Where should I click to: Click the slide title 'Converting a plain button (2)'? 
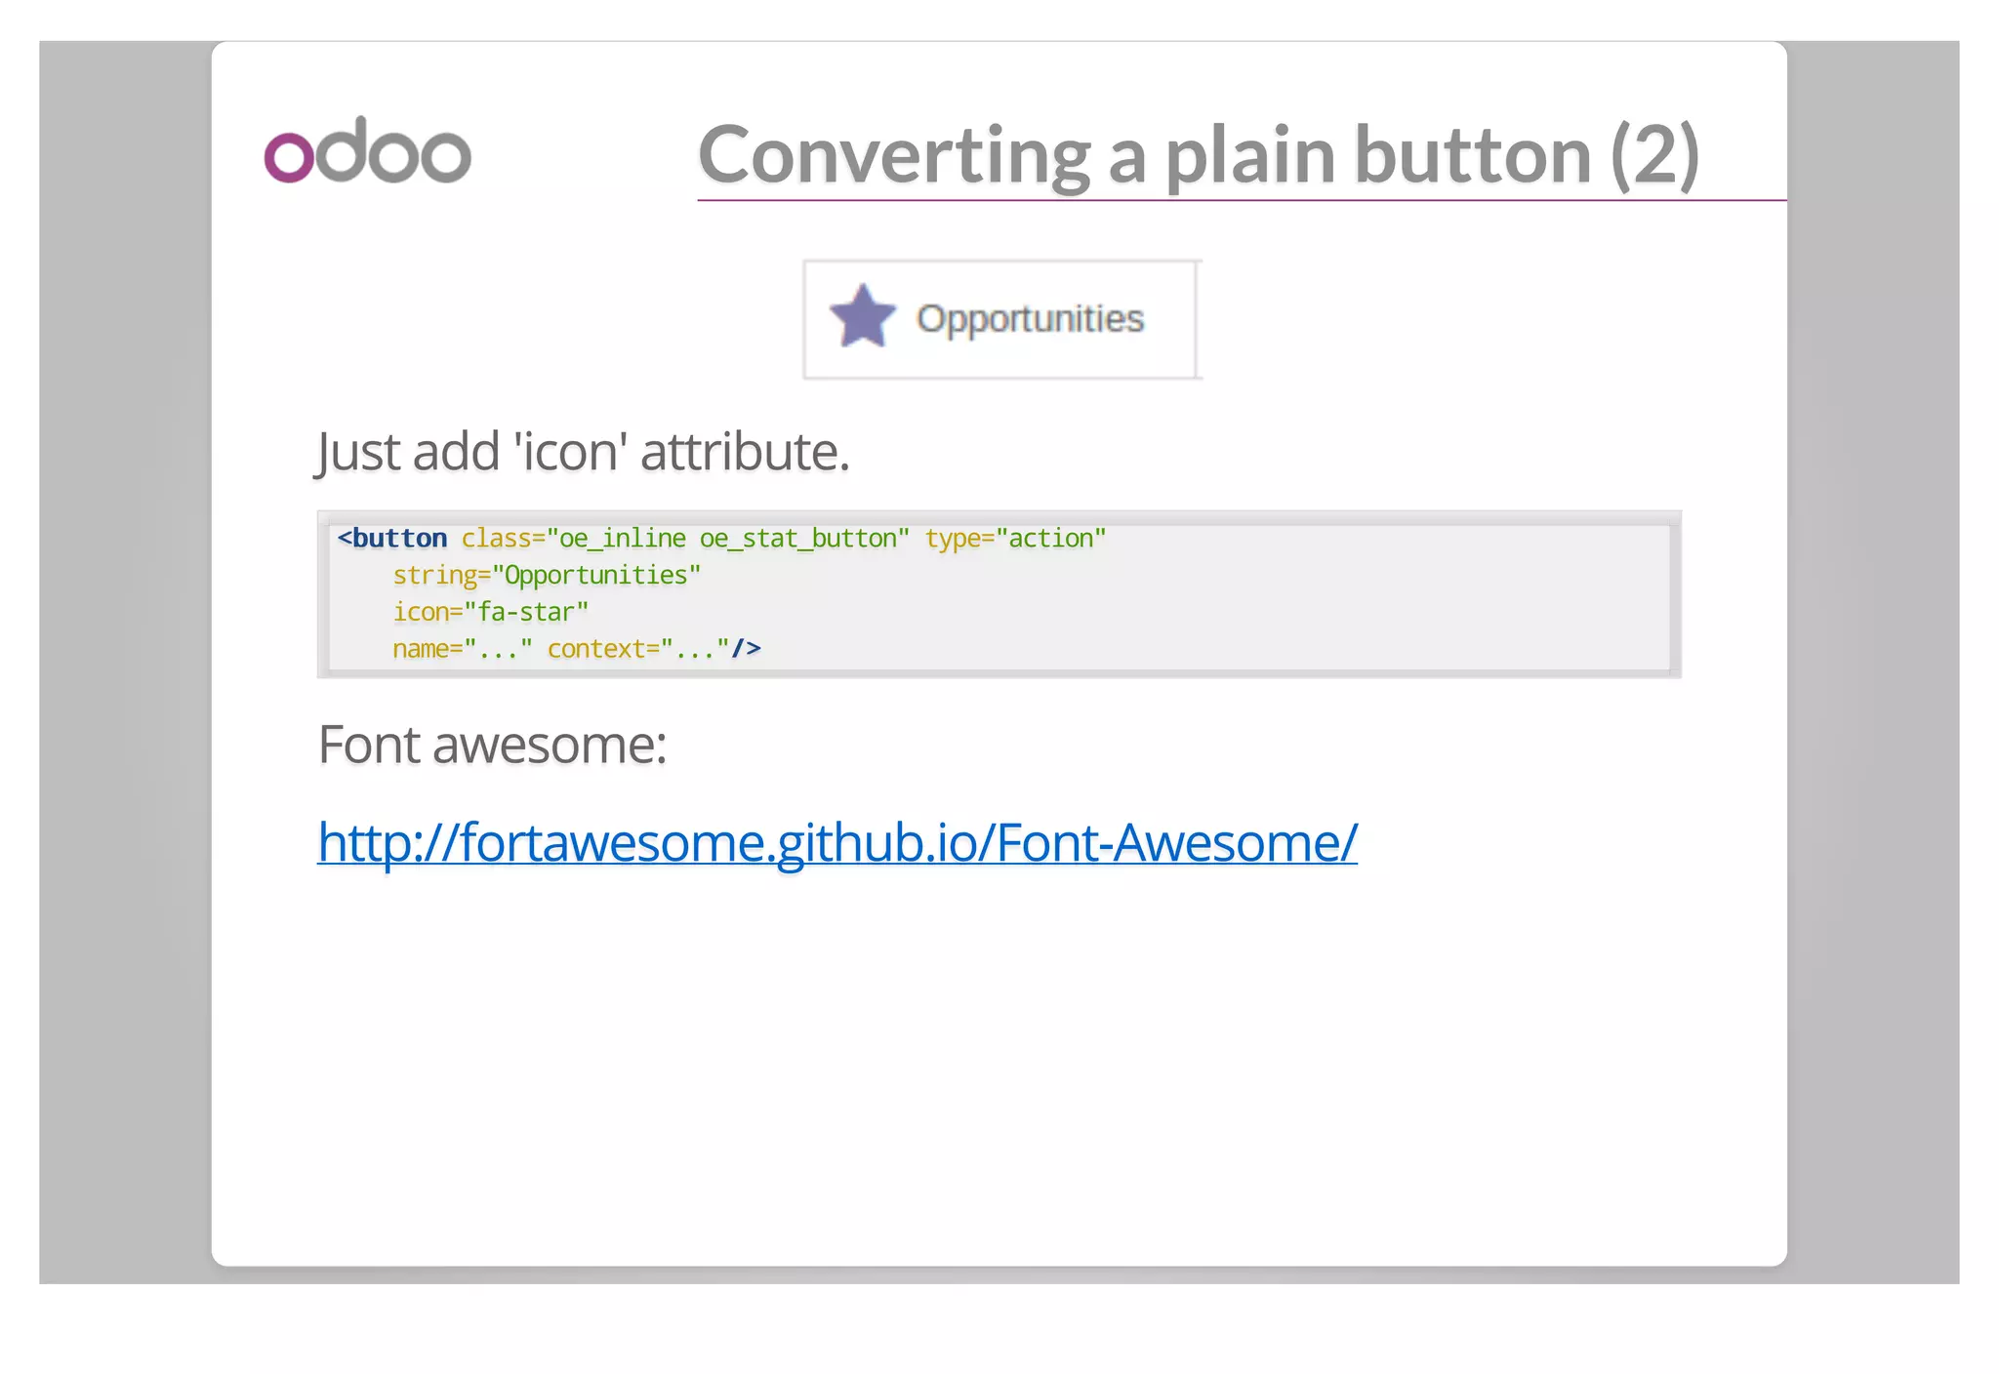(1199, 154)
